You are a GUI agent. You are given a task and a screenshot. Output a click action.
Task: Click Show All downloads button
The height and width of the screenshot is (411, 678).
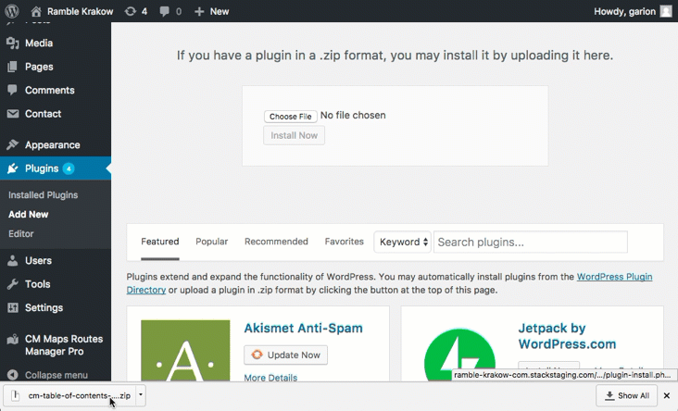click(626, 395)
